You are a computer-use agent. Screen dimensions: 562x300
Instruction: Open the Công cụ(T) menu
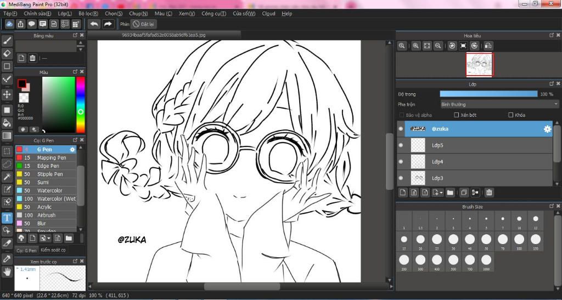tap(213, 14)
